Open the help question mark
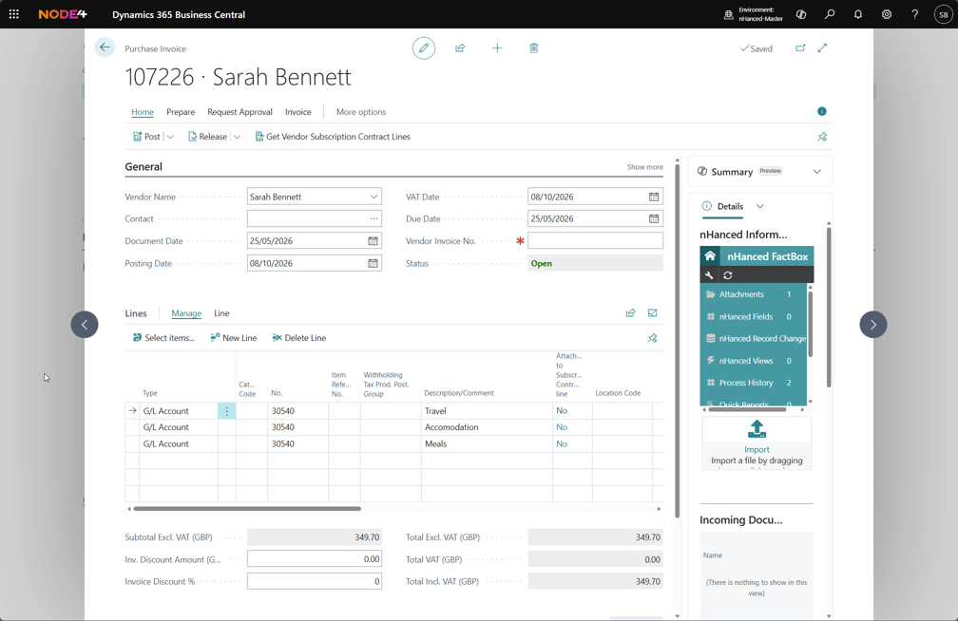The width and height of the screenshot is (958, 621). (x=914, y=14)
